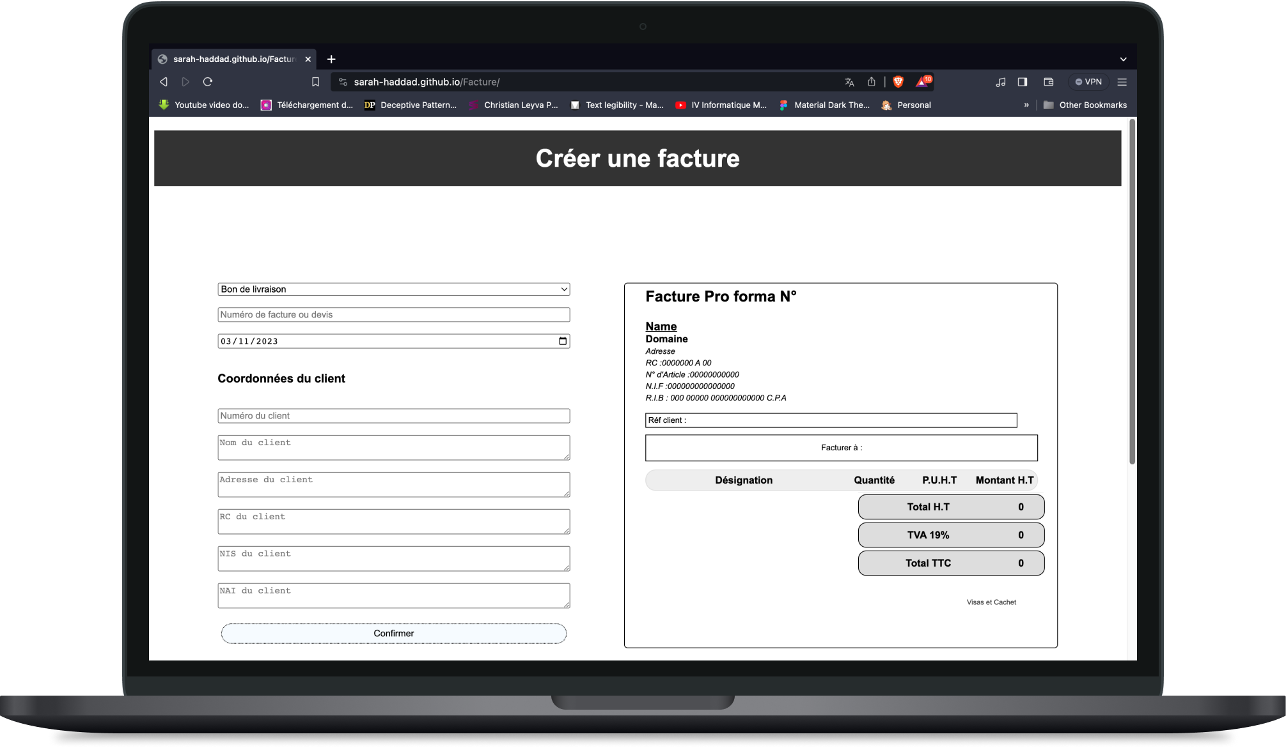Click the 'Total TTC' box

(952, 563)
